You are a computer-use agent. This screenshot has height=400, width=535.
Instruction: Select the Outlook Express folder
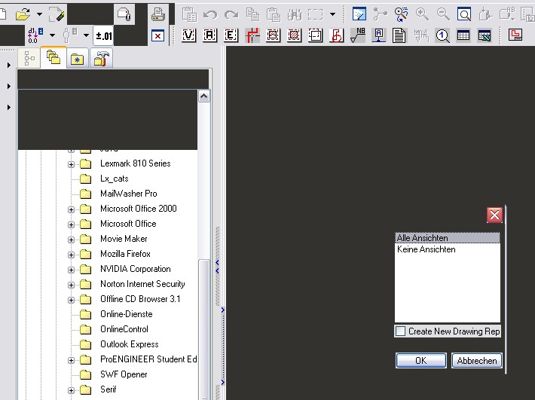tap(130, 344)
